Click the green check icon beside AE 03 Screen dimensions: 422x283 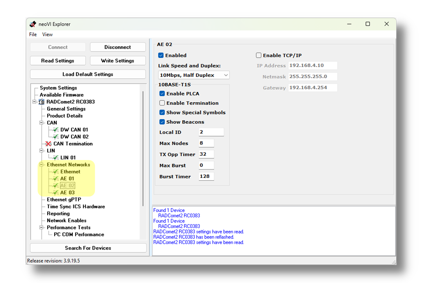point(56,193)
